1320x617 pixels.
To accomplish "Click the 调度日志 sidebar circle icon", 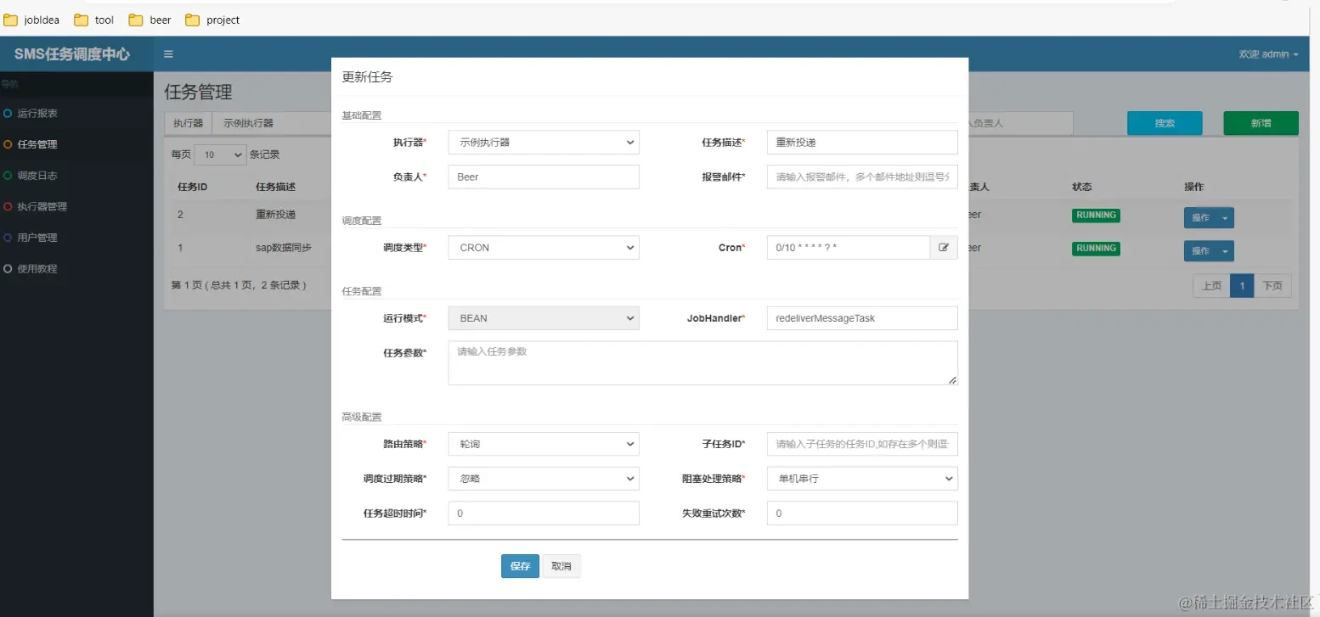I will (x=8, y=176).
